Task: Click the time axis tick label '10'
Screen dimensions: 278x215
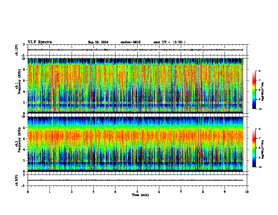Action: click(247, 192)
